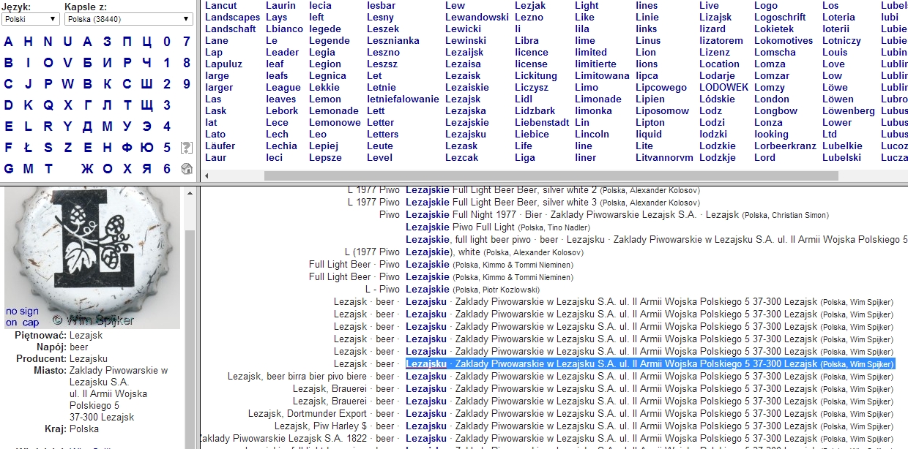Click the home icon below the help icon

click(187, 169)
